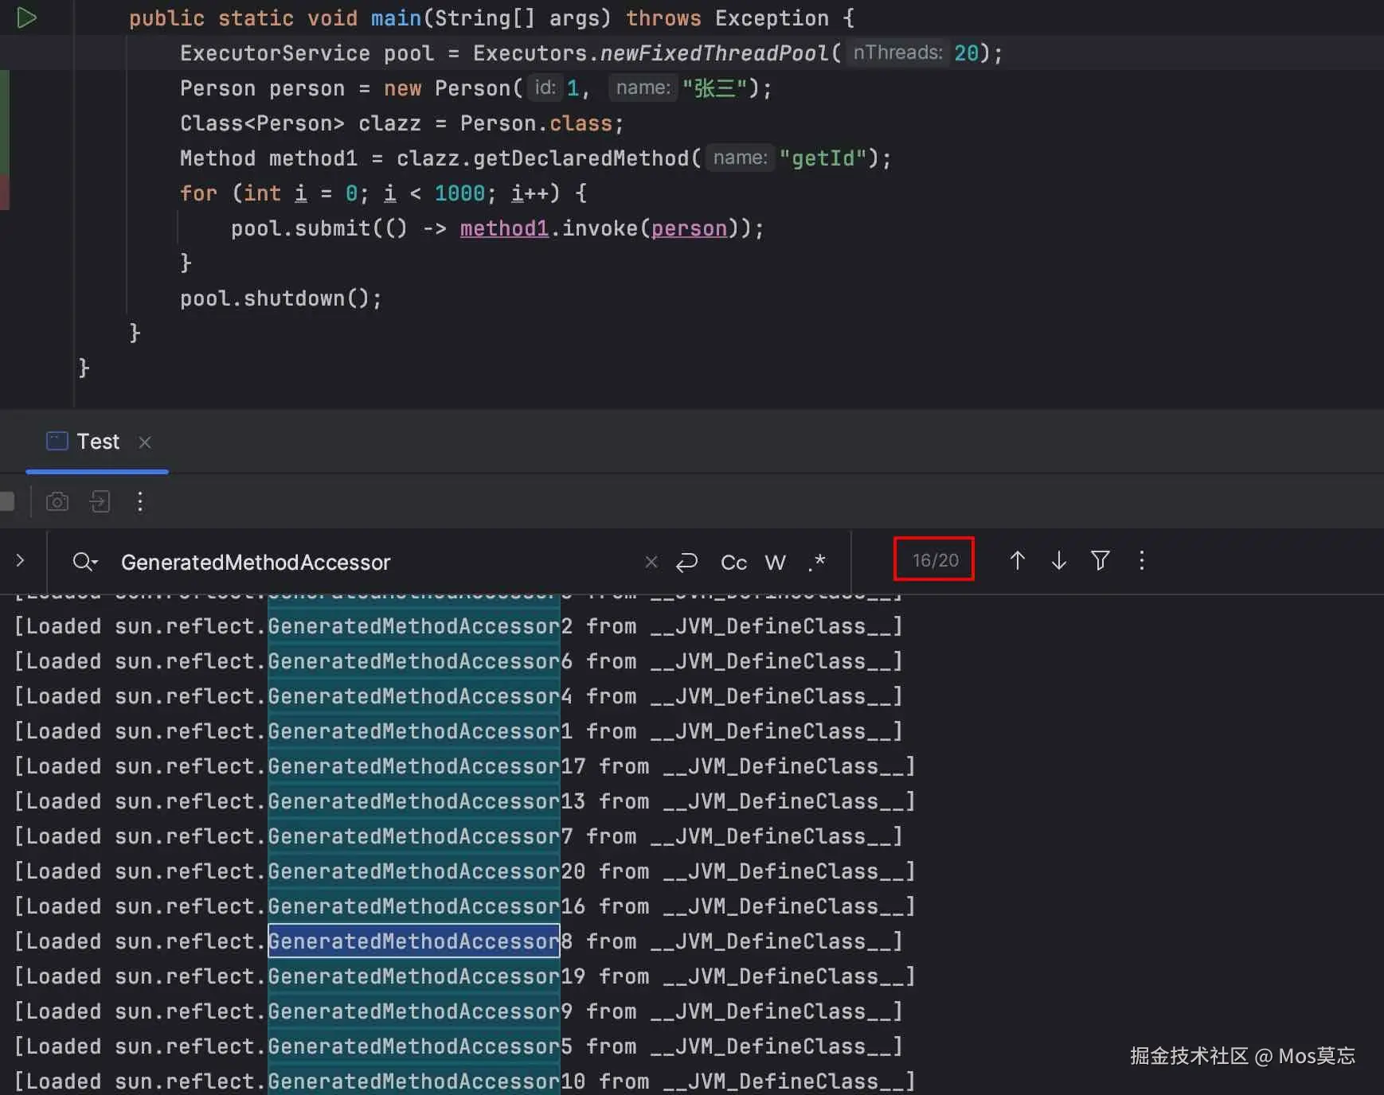
Task: Click log line GeneratedMethodAccessor4
Action: [459, 696]
